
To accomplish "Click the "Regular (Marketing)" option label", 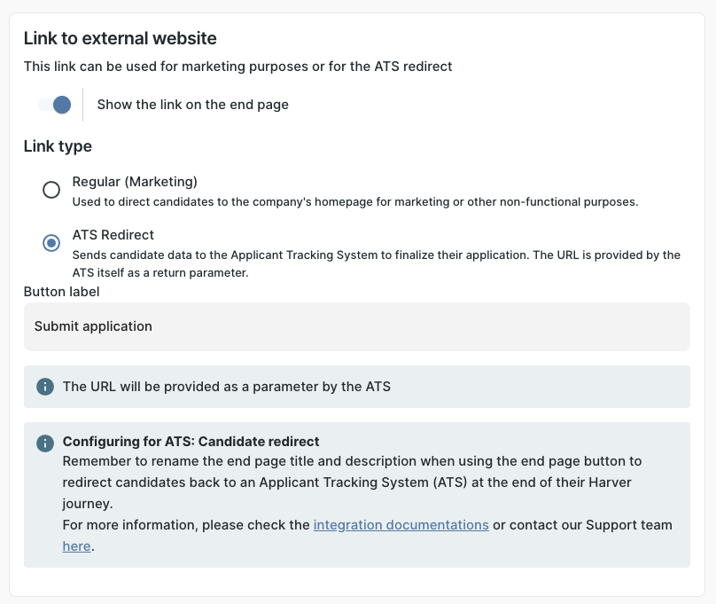I will (x=135, y=182).
